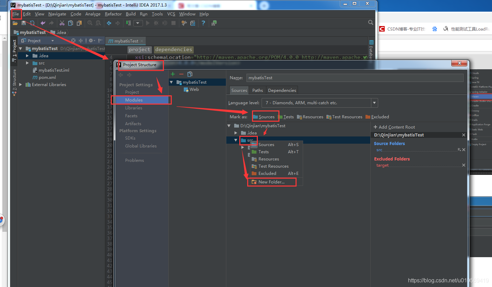Click the module Name input field

tap(355, 77)
